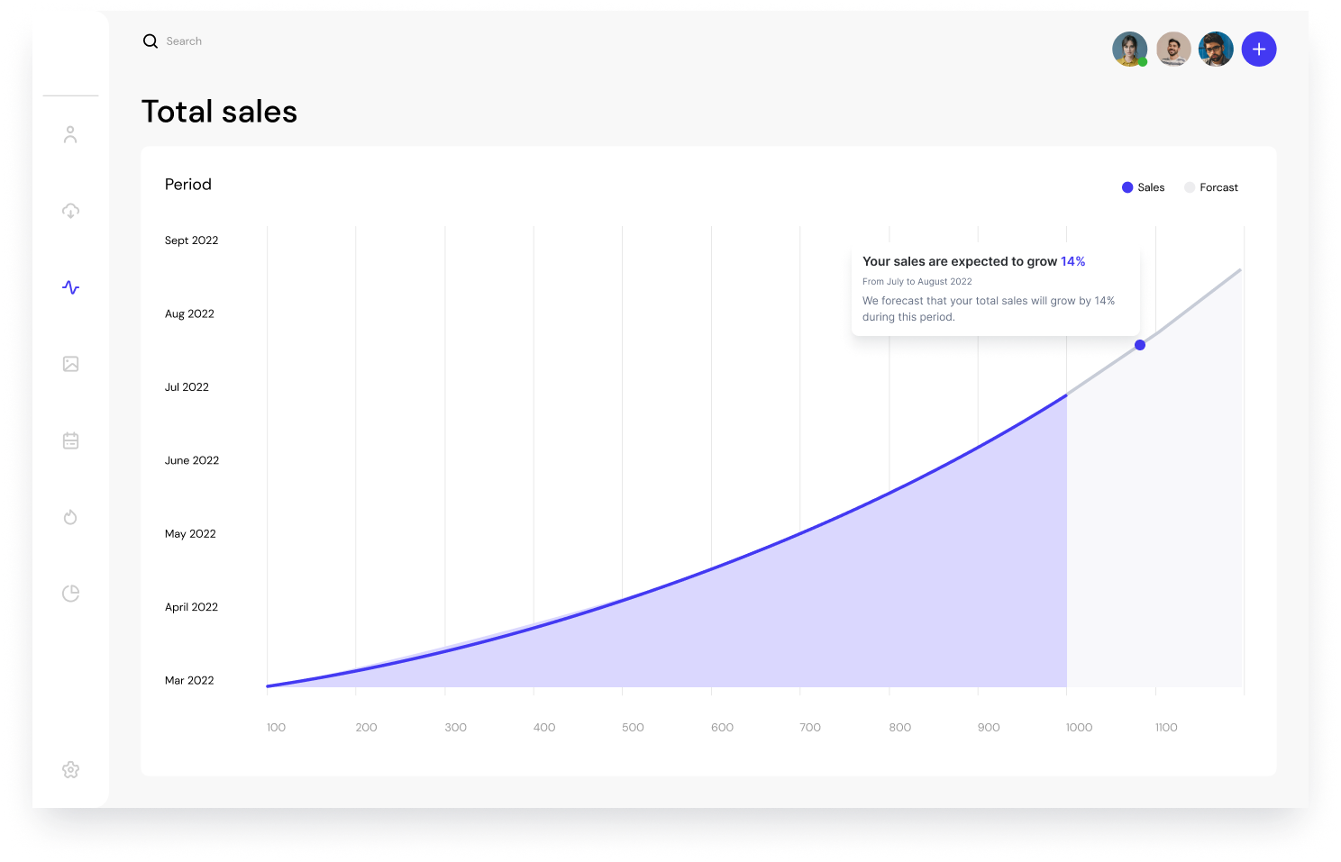The height and width of the screenshot is (862, 1341).
Task: Click the '500' x-axis value
Action: 633,728
